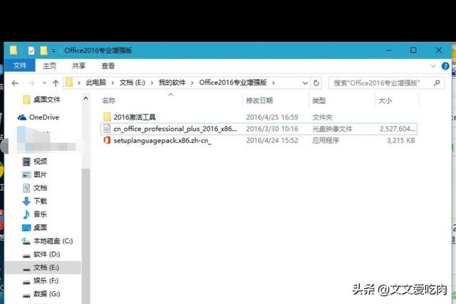
Task: Open 桌面 in navigation pane
Action: (x=40, y=228)
